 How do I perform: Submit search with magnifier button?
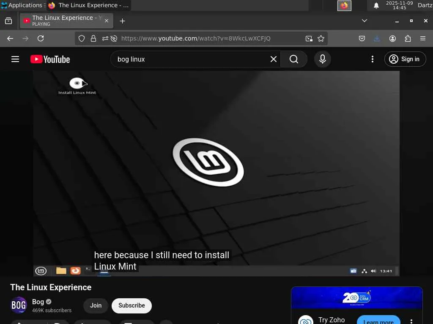pos(293,59)
